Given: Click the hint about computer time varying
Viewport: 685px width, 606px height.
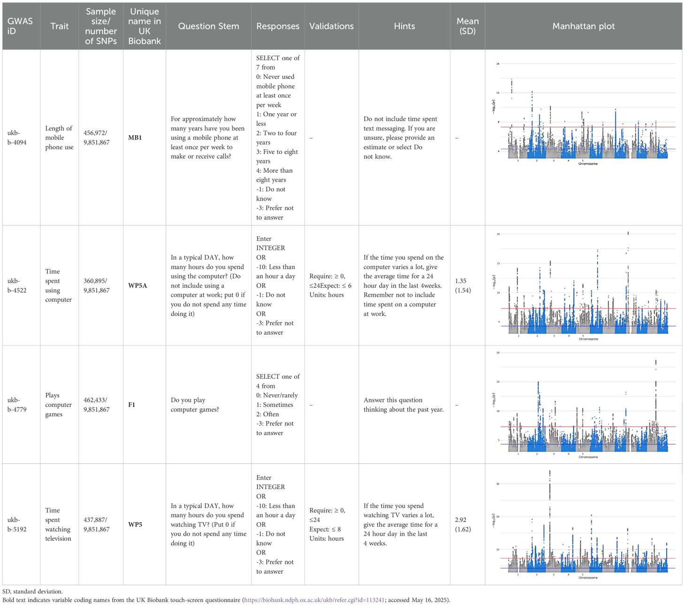Looking at the screenshot, I should point(403,285).
